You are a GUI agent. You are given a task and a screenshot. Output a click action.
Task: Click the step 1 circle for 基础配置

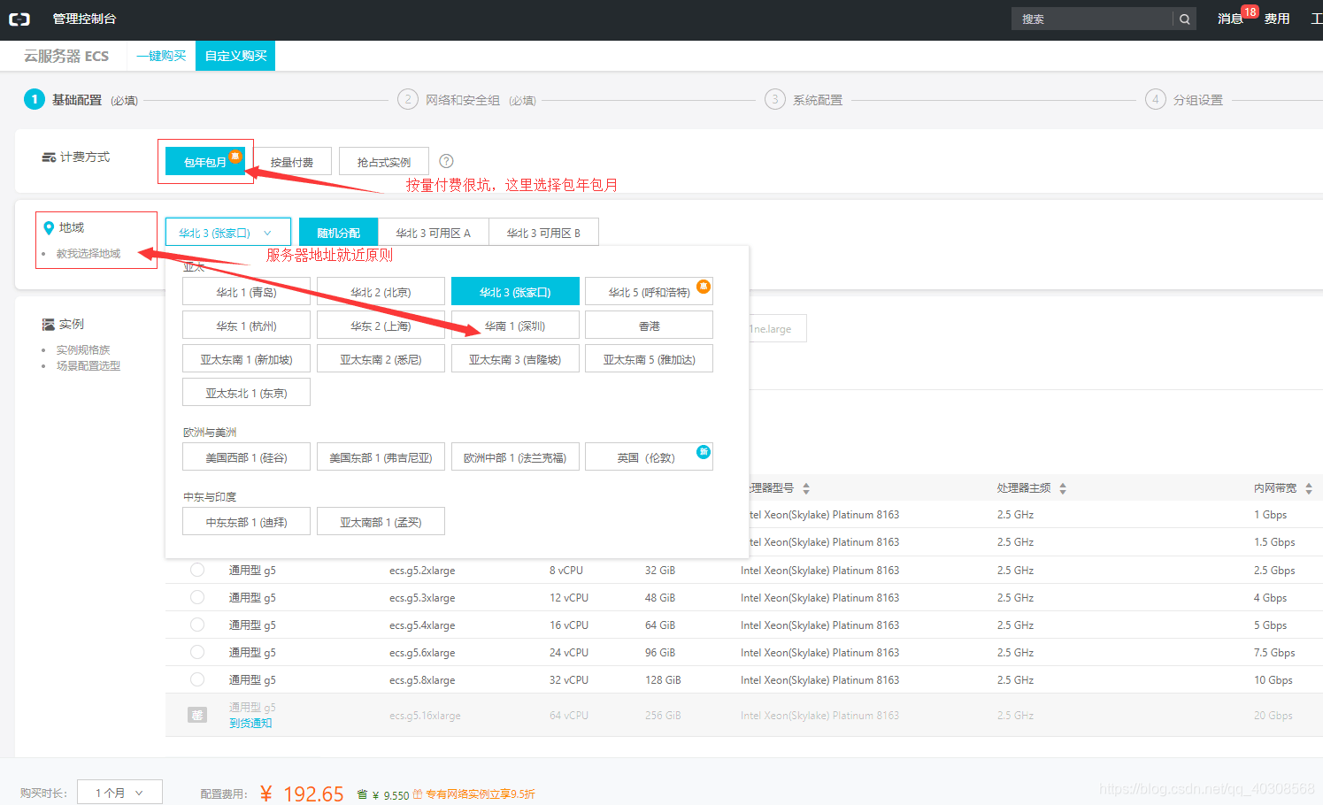pos(35,99)
